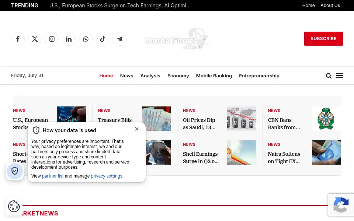Click the 'Friday, July 31' date text
354x221 pixels.
(x=27, y=75)
